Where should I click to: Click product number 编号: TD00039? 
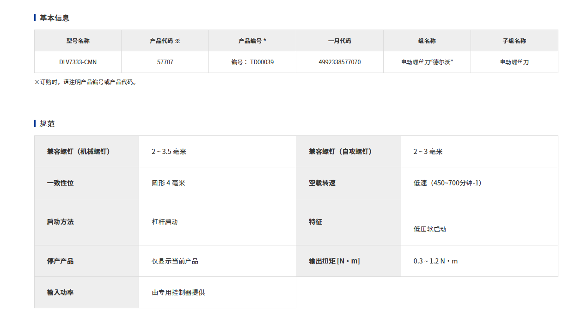[252, 62]
